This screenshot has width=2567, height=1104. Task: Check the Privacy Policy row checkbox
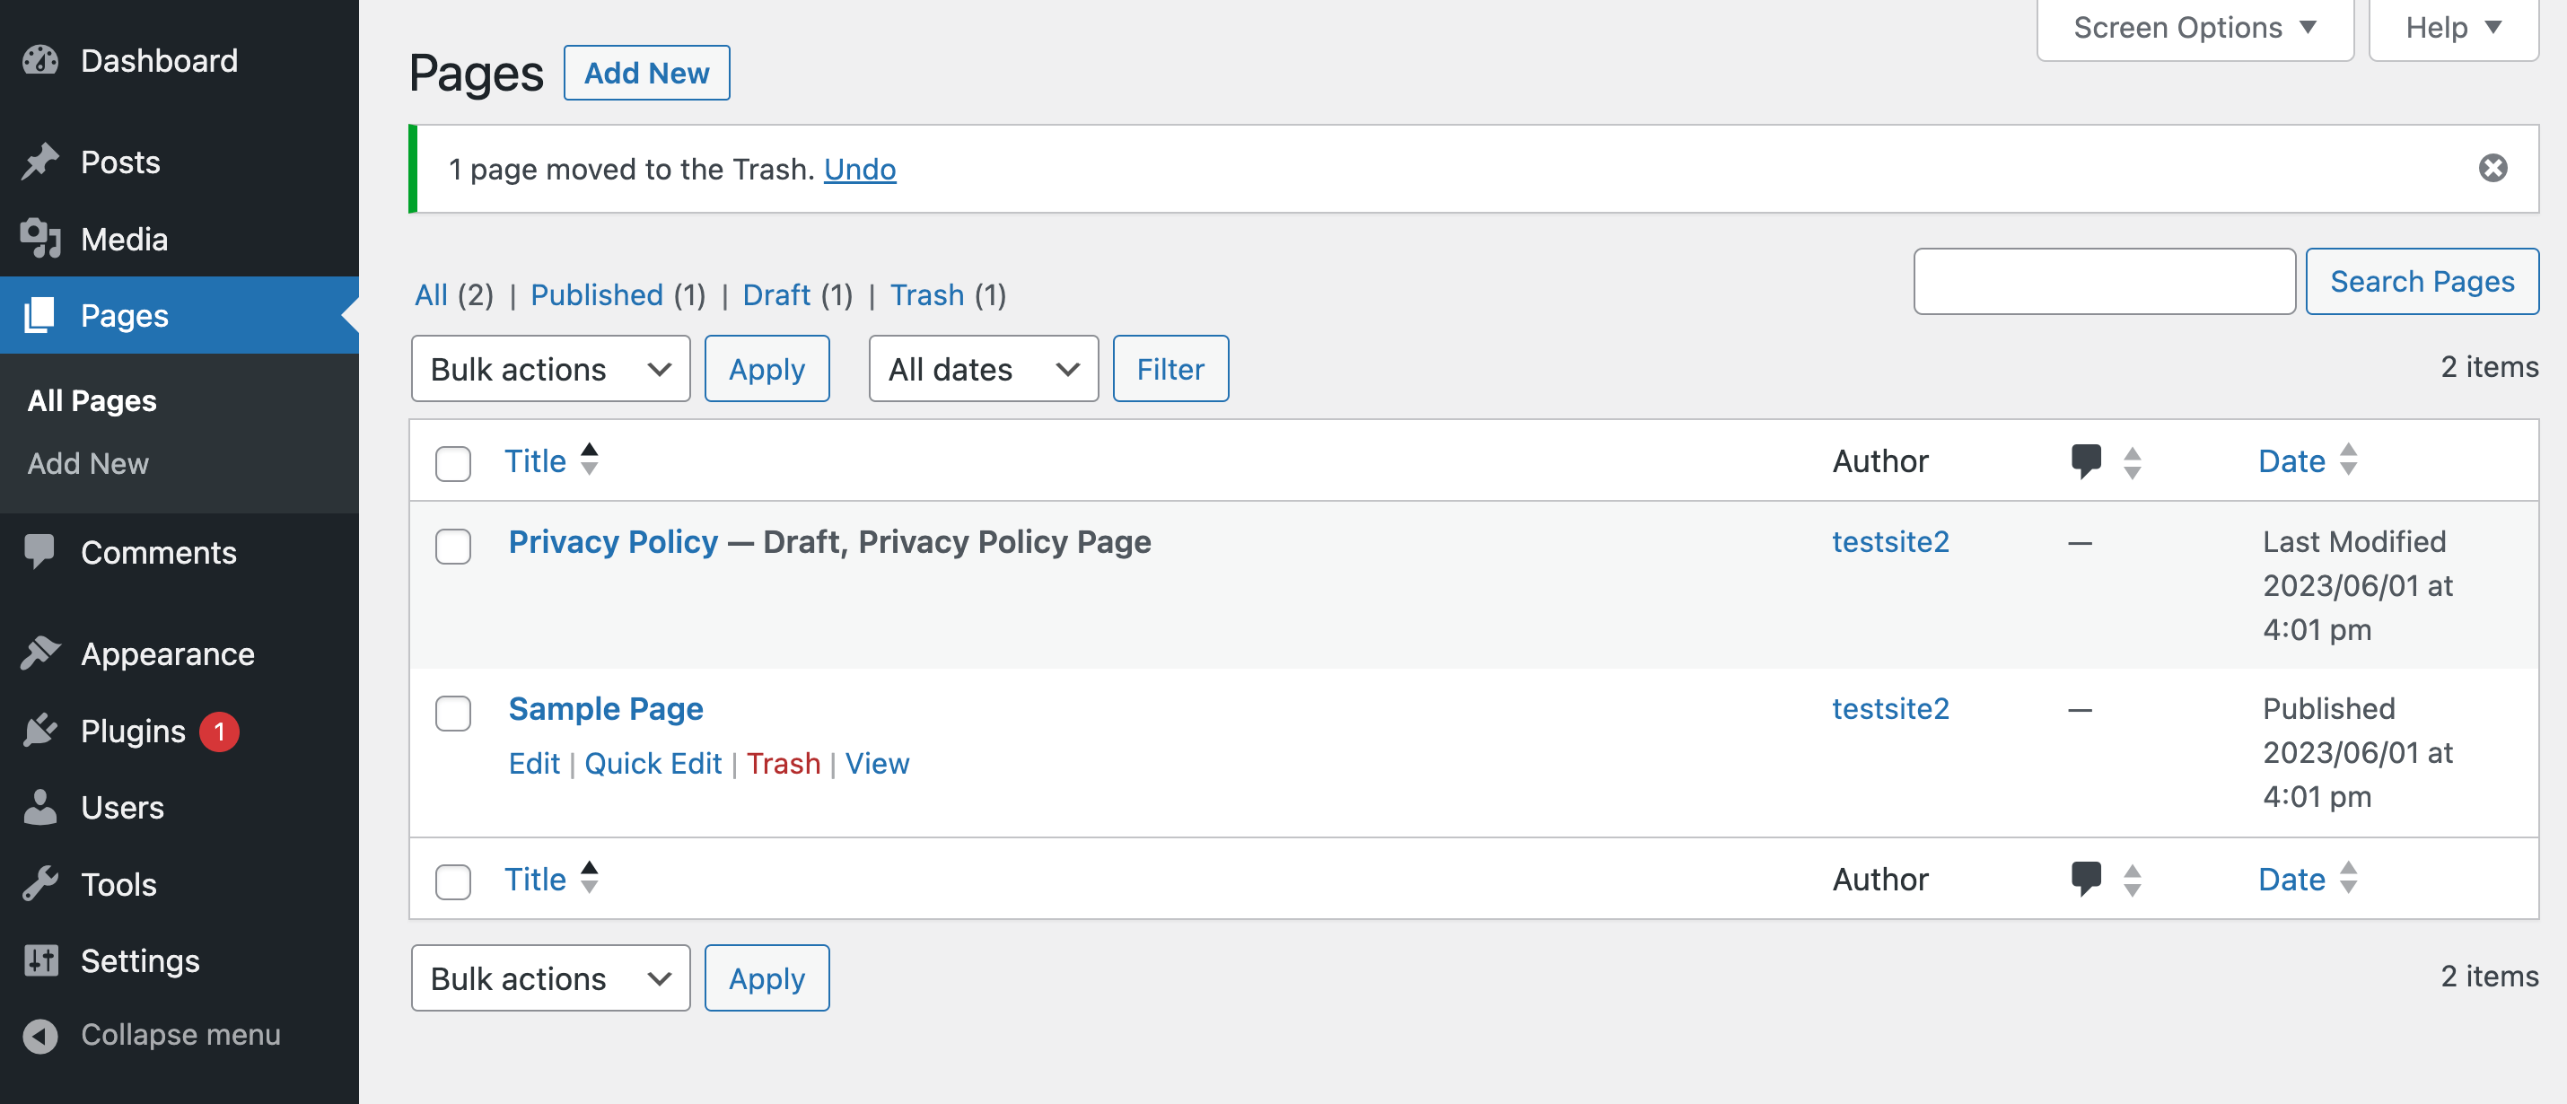452,547
